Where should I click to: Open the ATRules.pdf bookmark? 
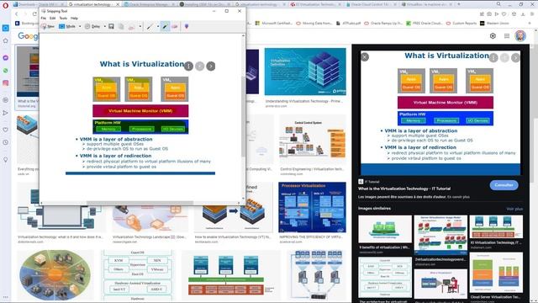(348, 24)
